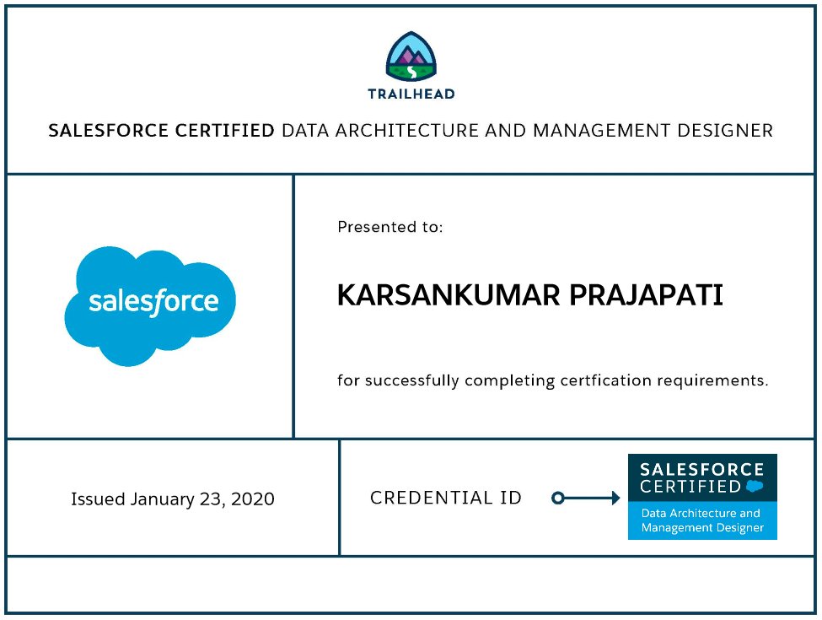This screenshot has height=620, width=822.
Task: Click the CREDENTIAL ID label
Action: click(449, 498)
